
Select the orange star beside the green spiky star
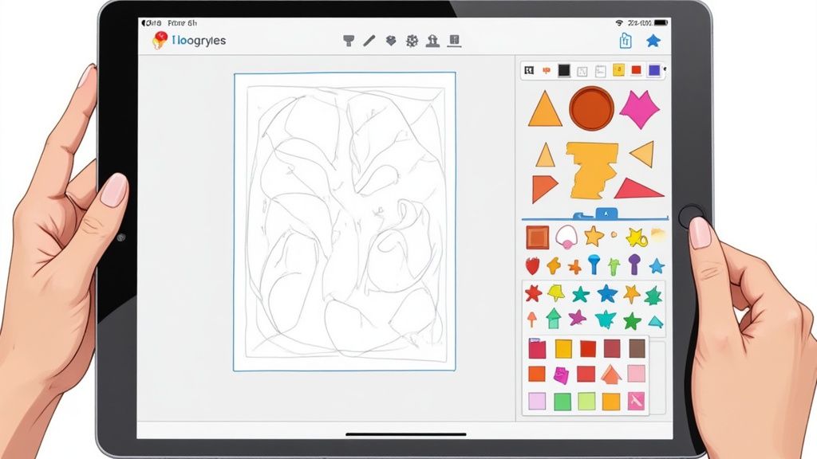632,293
